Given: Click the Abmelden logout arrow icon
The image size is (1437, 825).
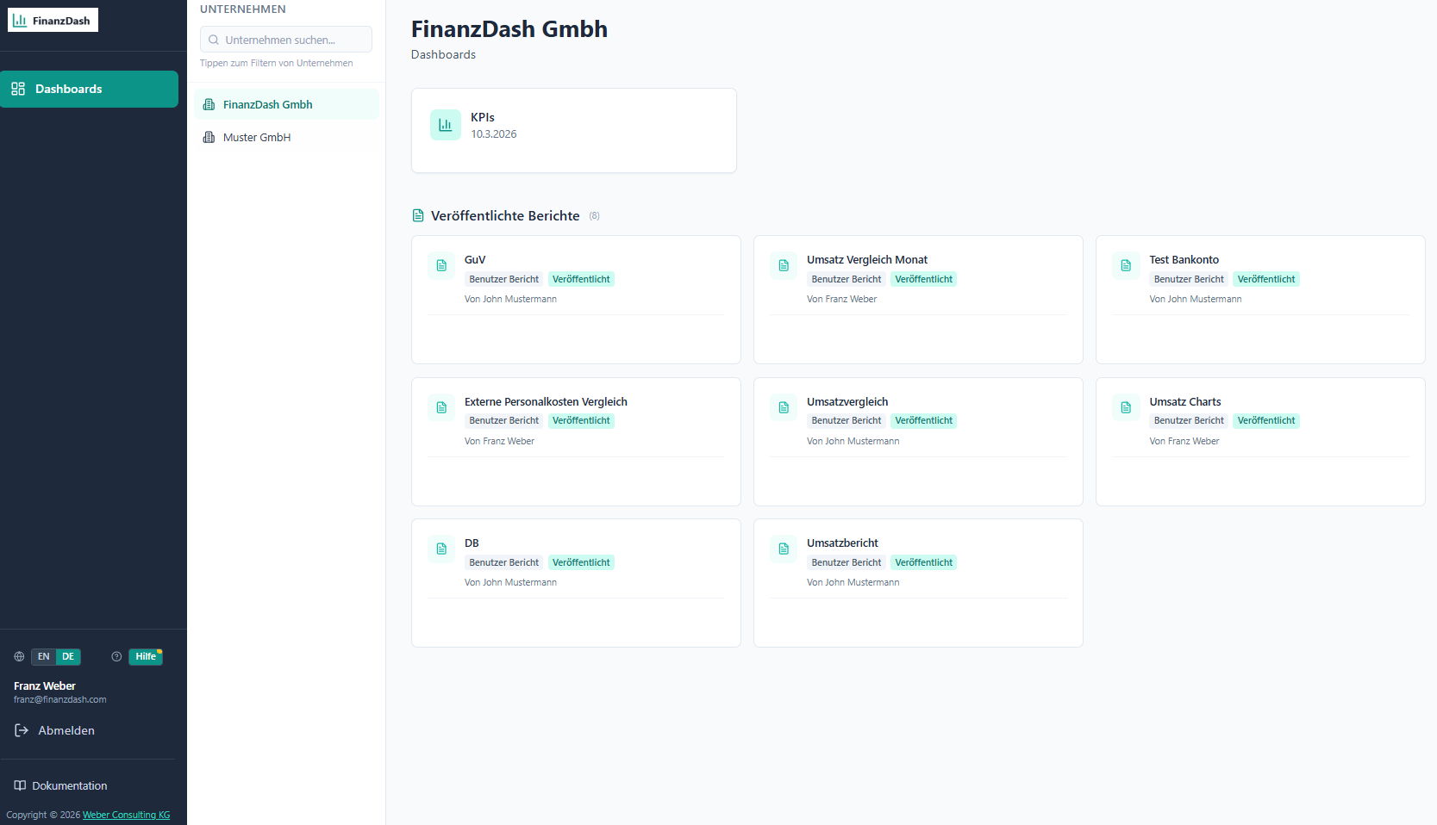Looking at the screenshot, I should [x=22, y=730].
